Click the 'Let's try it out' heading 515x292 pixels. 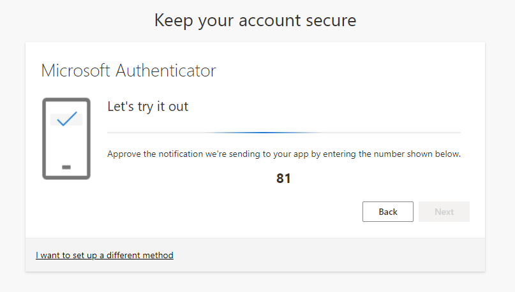coord(148,106)
